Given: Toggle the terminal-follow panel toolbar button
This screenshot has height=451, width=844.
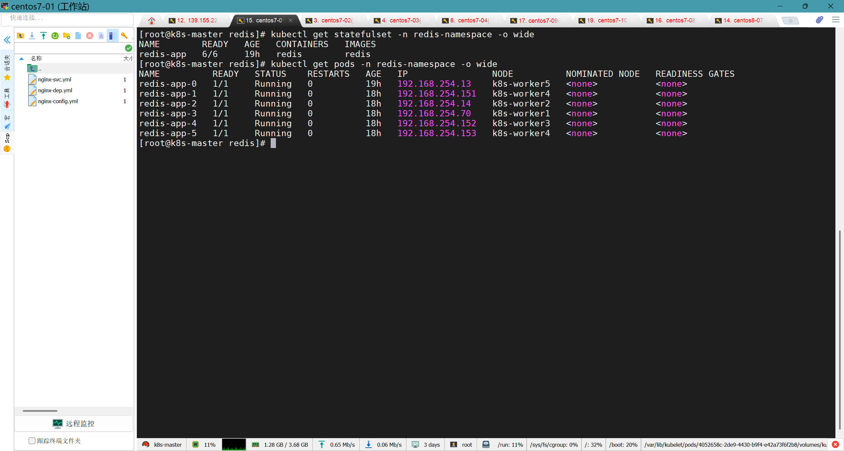Looking at the screenshot, I should click(x=112, y=36).
